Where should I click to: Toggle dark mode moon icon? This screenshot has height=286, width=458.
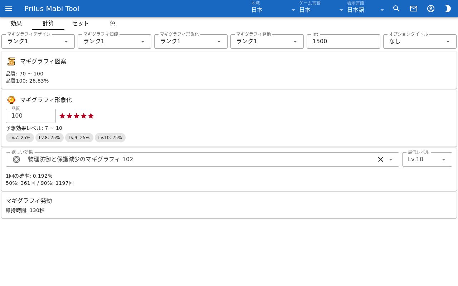[x=448, y=9]
